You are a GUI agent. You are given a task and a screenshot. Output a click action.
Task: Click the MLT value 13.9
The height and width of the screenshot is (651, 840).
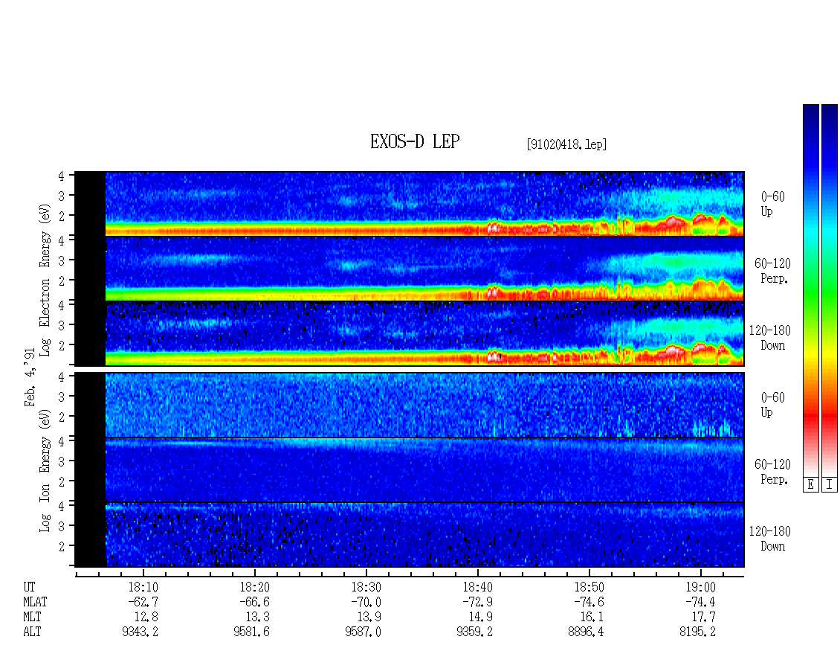tap(369, 618)
